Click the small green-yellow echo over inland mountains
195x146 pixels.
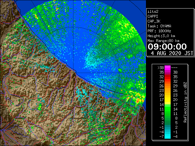click(40, 107)
